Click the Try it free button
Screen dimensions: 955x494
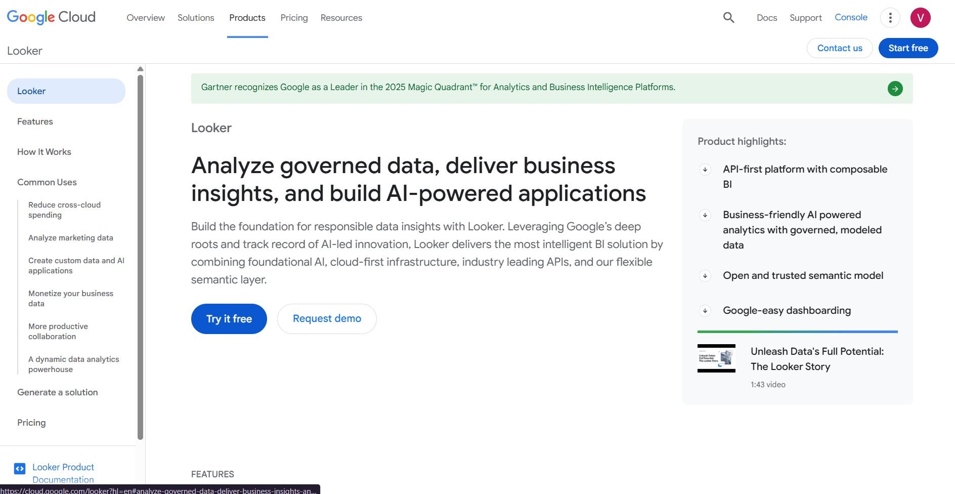click(229, 319)
